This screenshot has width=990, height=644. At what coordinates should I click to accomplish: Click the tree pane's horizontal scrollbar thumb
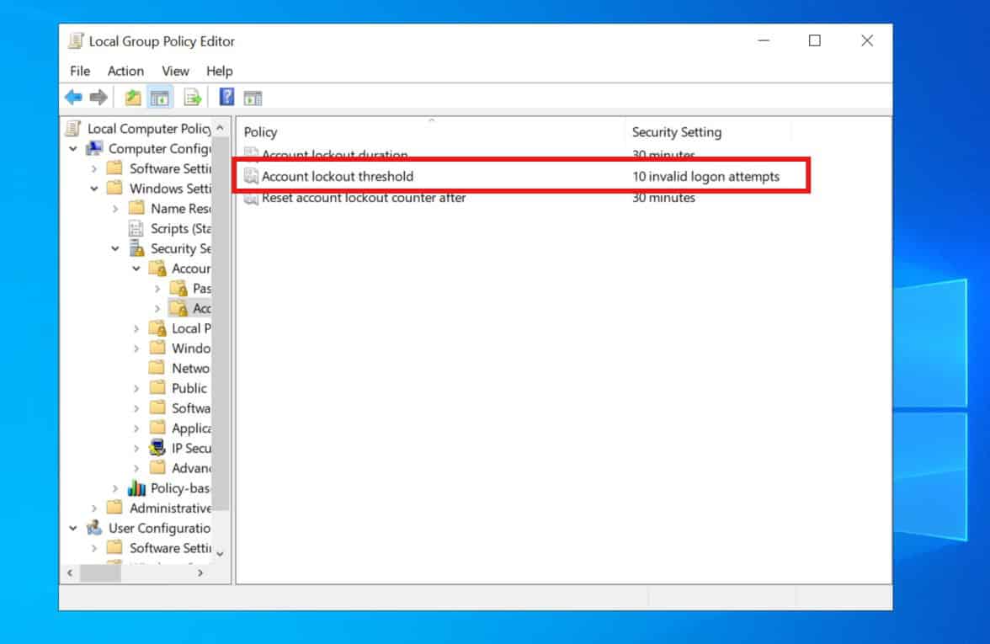[100, 573]
